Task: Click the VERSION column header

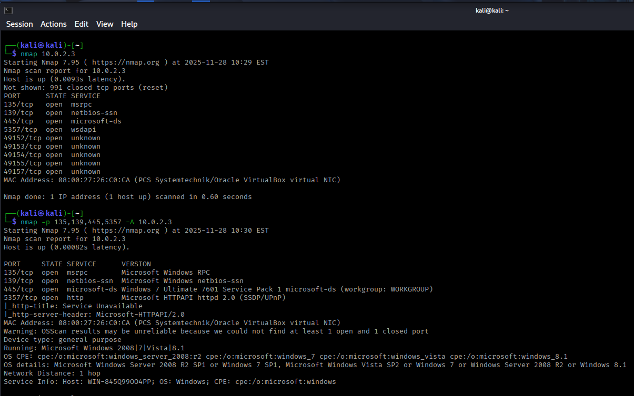Action: click(x=136, y=264)
